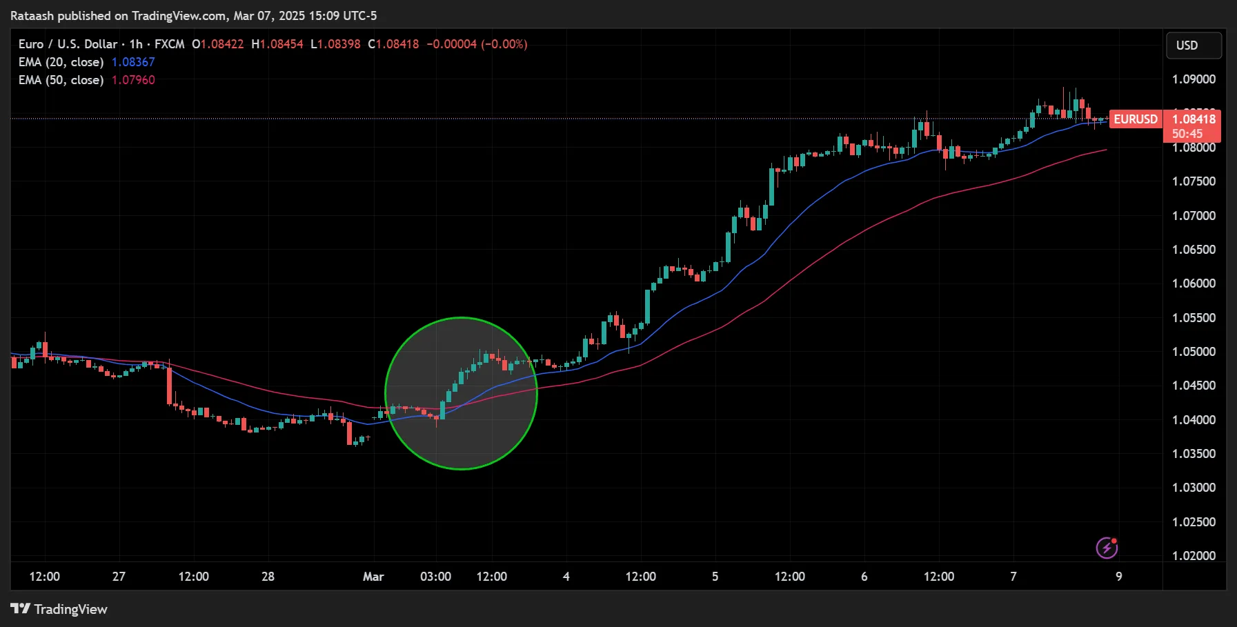The height and width of the screenshot is (627, 1237).
Task: Click the 'USD' unit button top right
Action: (1194, 46)
